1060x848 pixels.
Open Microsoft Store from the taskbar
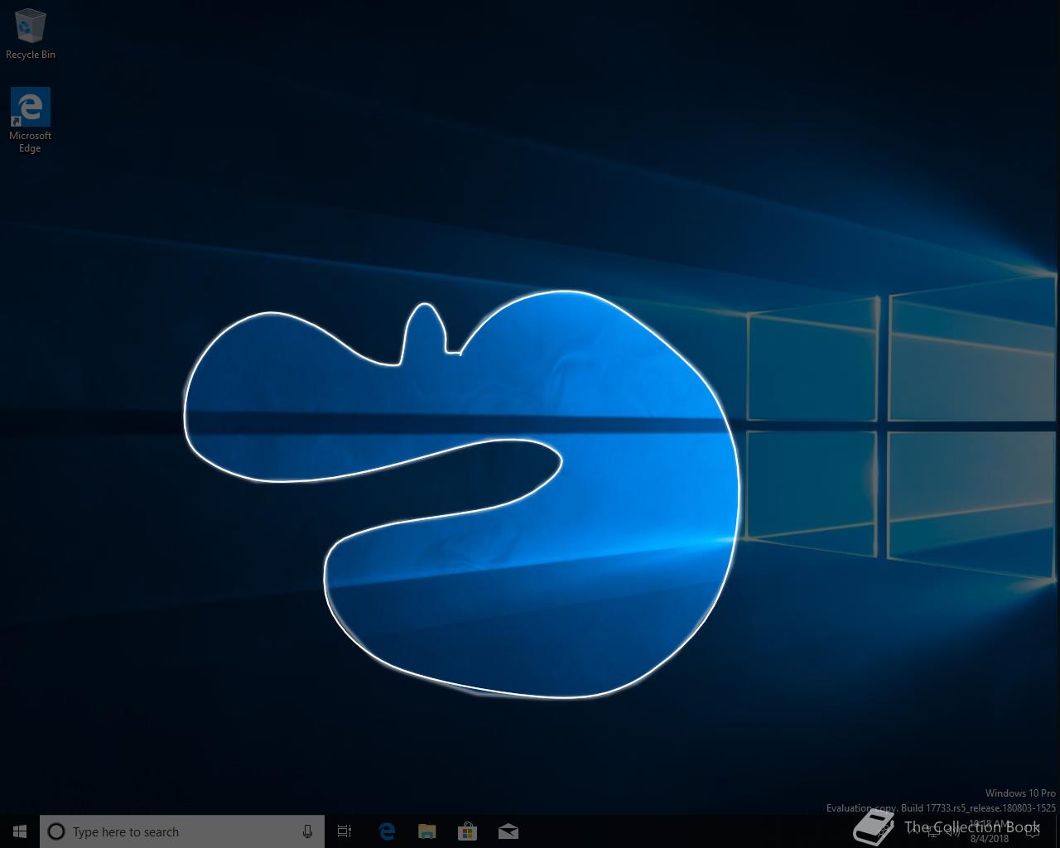(x=467, y=831)
